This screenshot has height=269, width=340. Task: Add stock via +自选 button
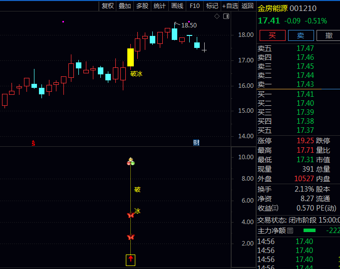tap(230, 6)
